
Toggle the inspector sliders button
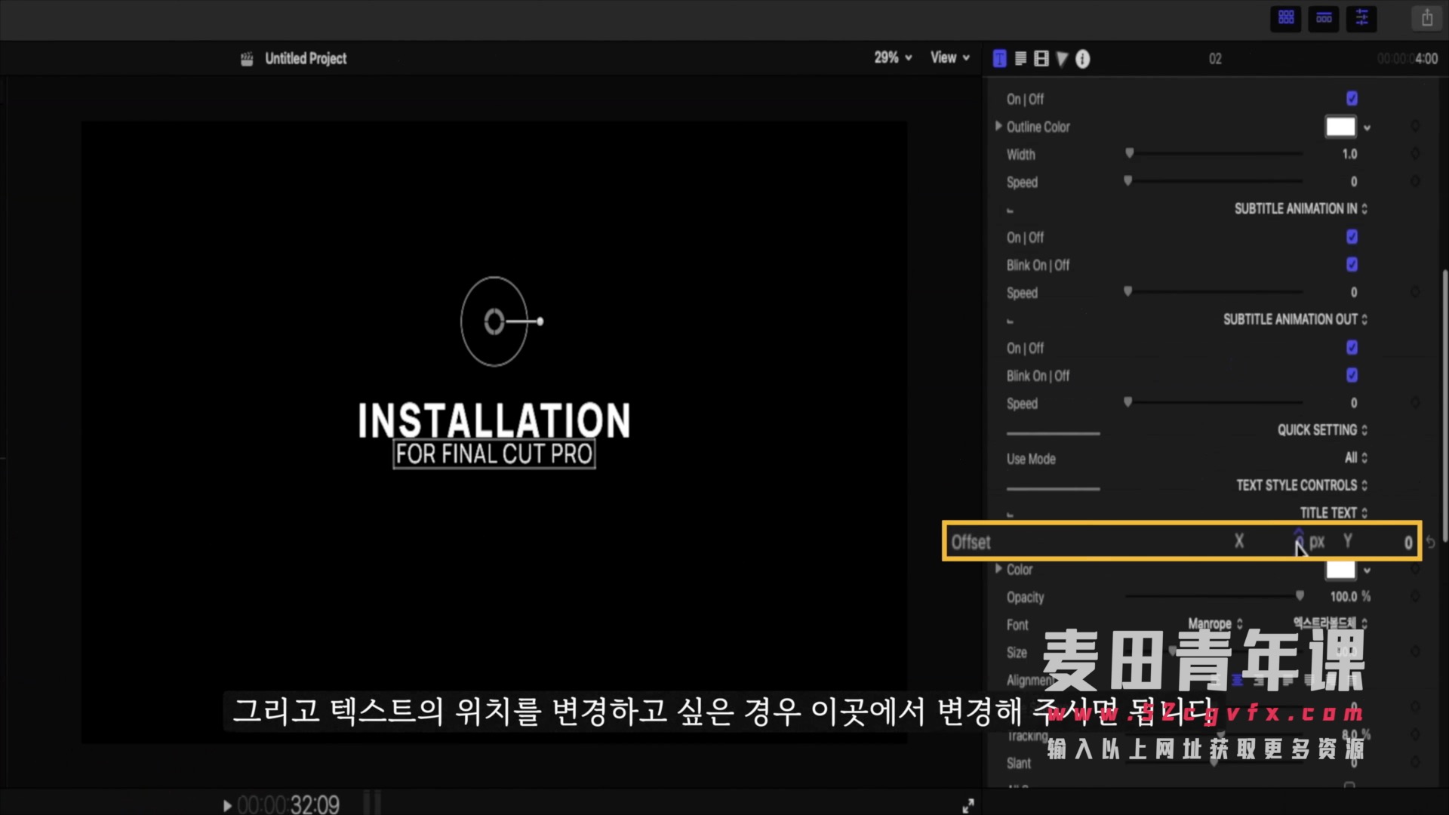point(1361,17)
